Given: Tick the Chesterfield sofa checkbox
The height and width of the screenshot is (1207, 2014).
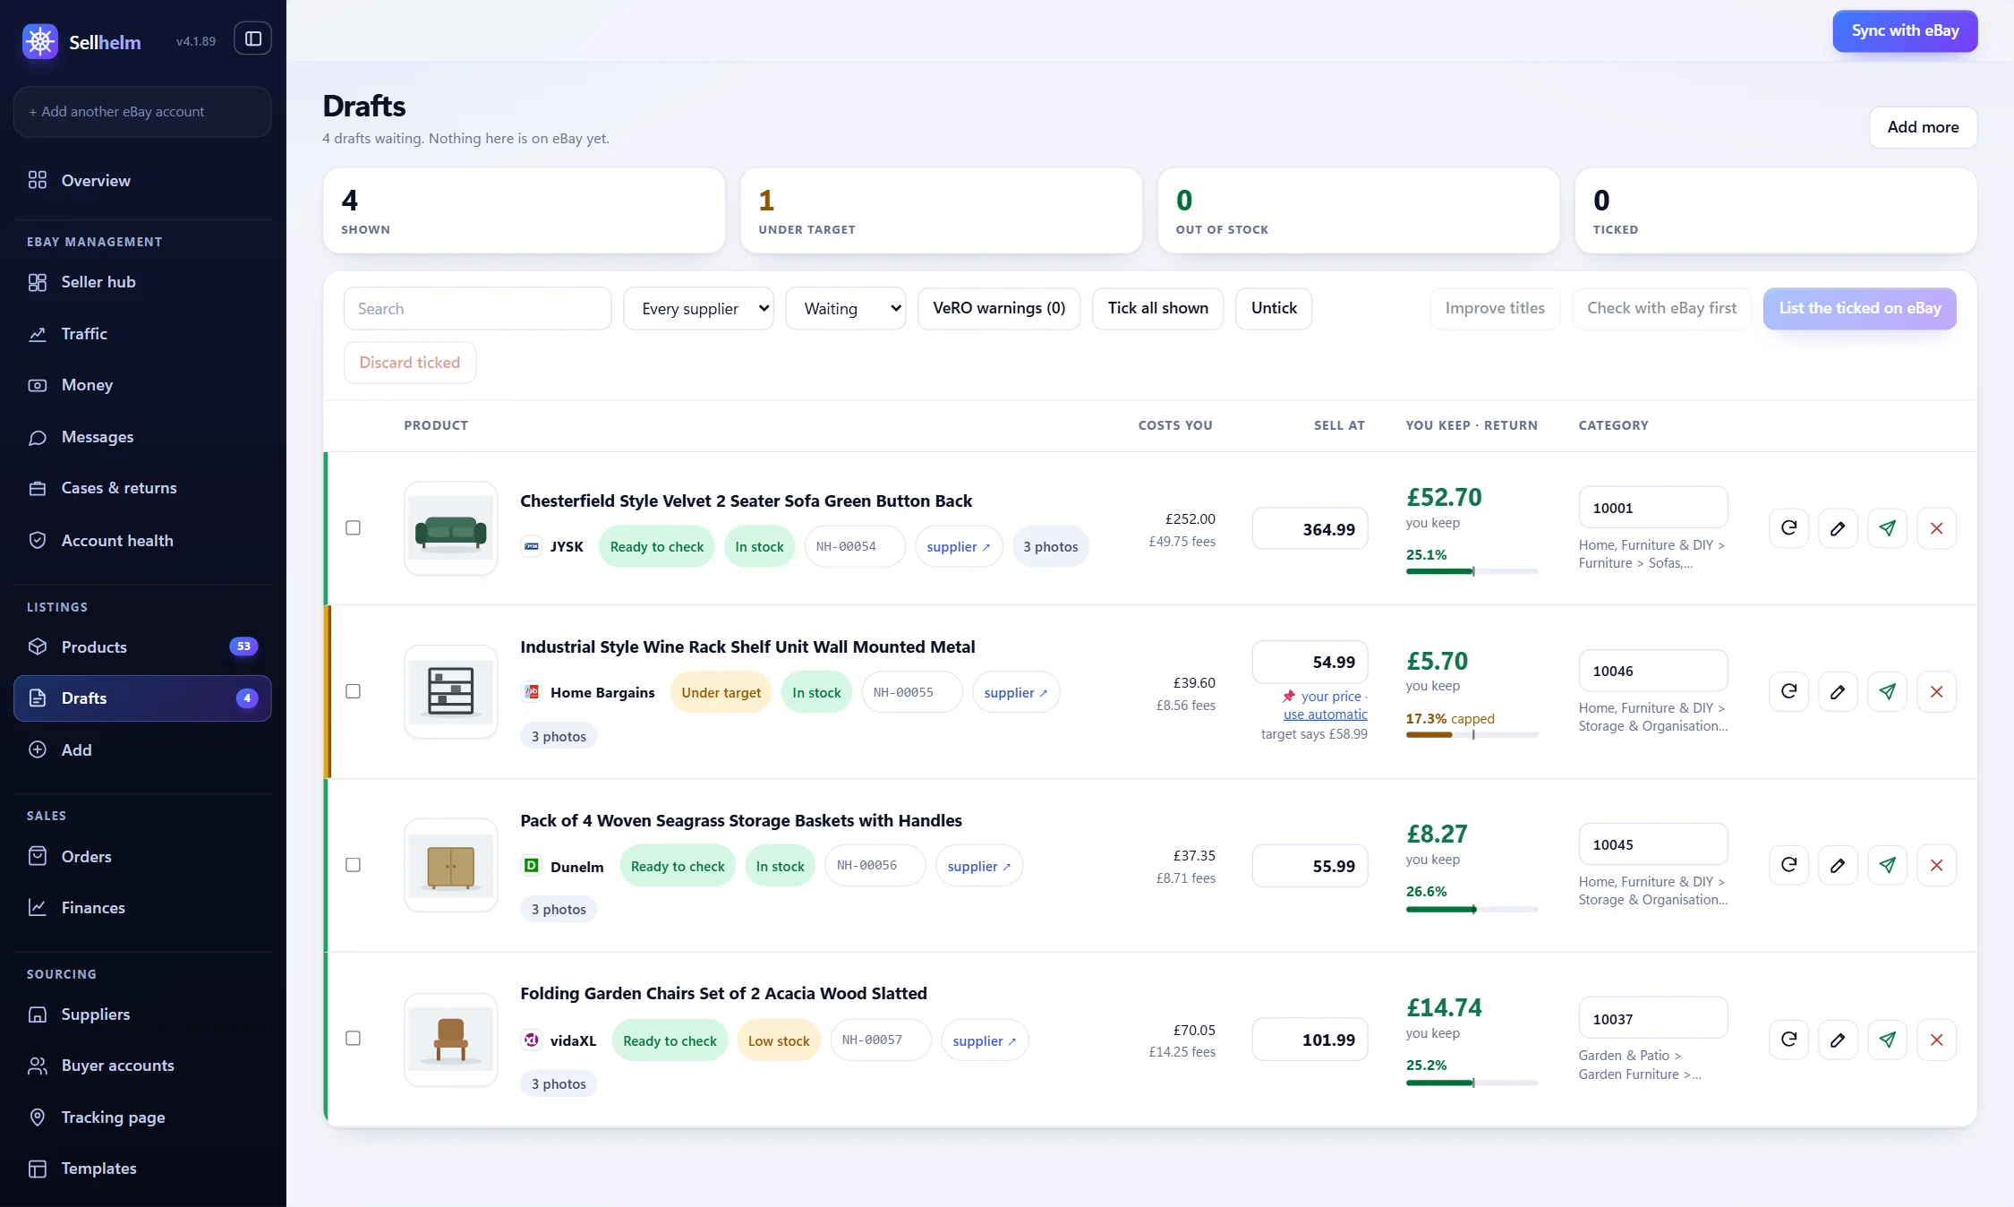Looking at the screenshot, I should 353,528.
